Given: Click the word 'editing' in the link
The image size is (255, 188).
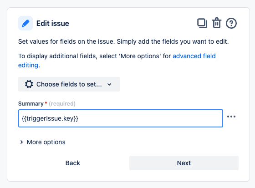Looking at the screenshot, I should click(28, 65).
